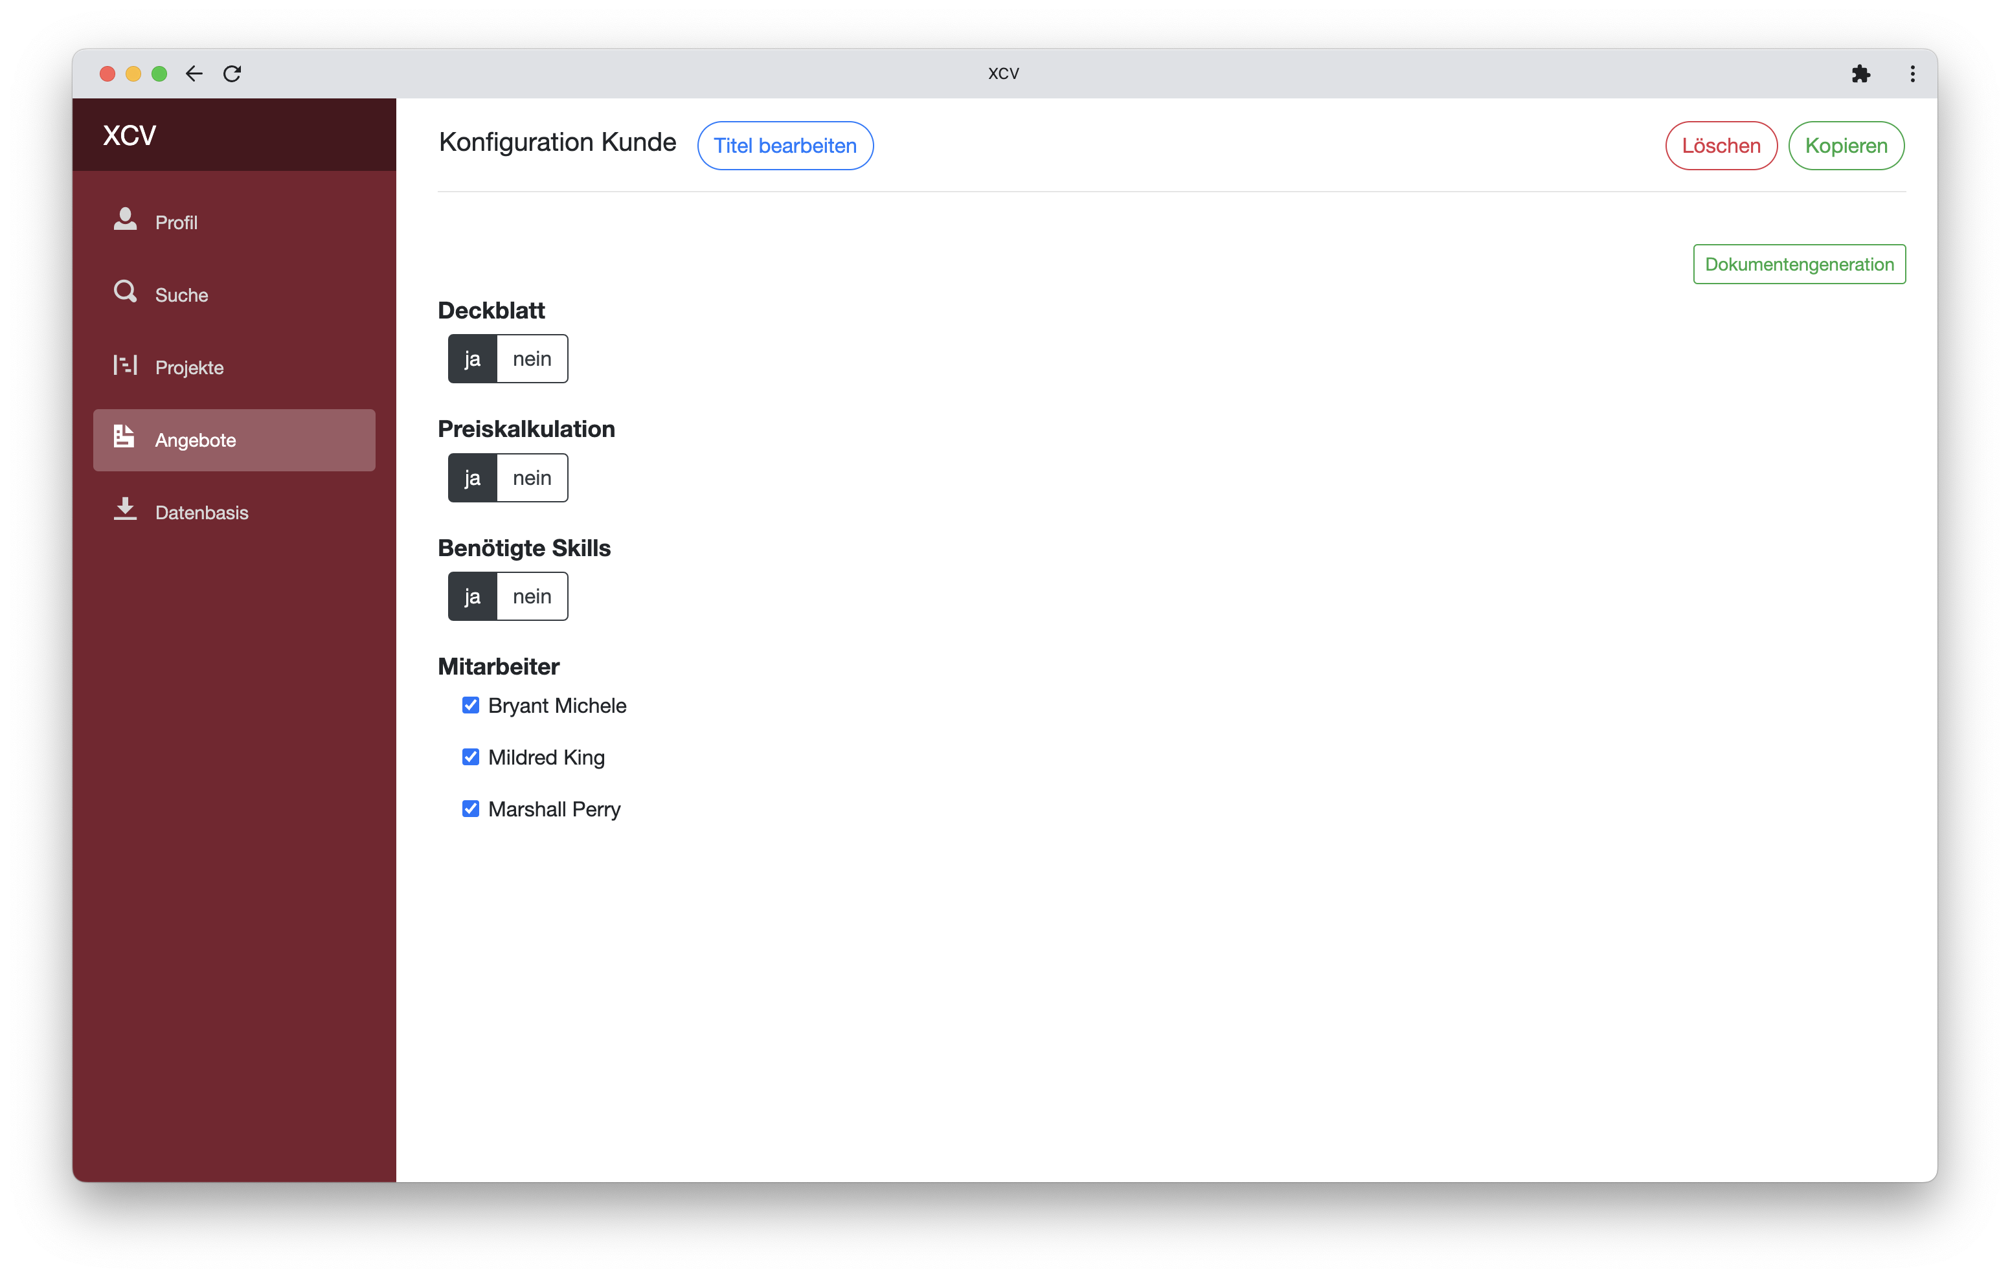The image size is (2010, 1278).
Task: Open the Profil menu item
Action: click(x=234, y=221)
